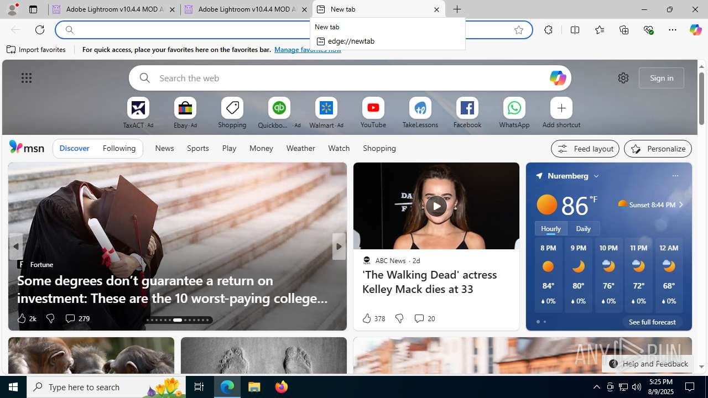Play the Walking Dead actress video

point(436,206)
